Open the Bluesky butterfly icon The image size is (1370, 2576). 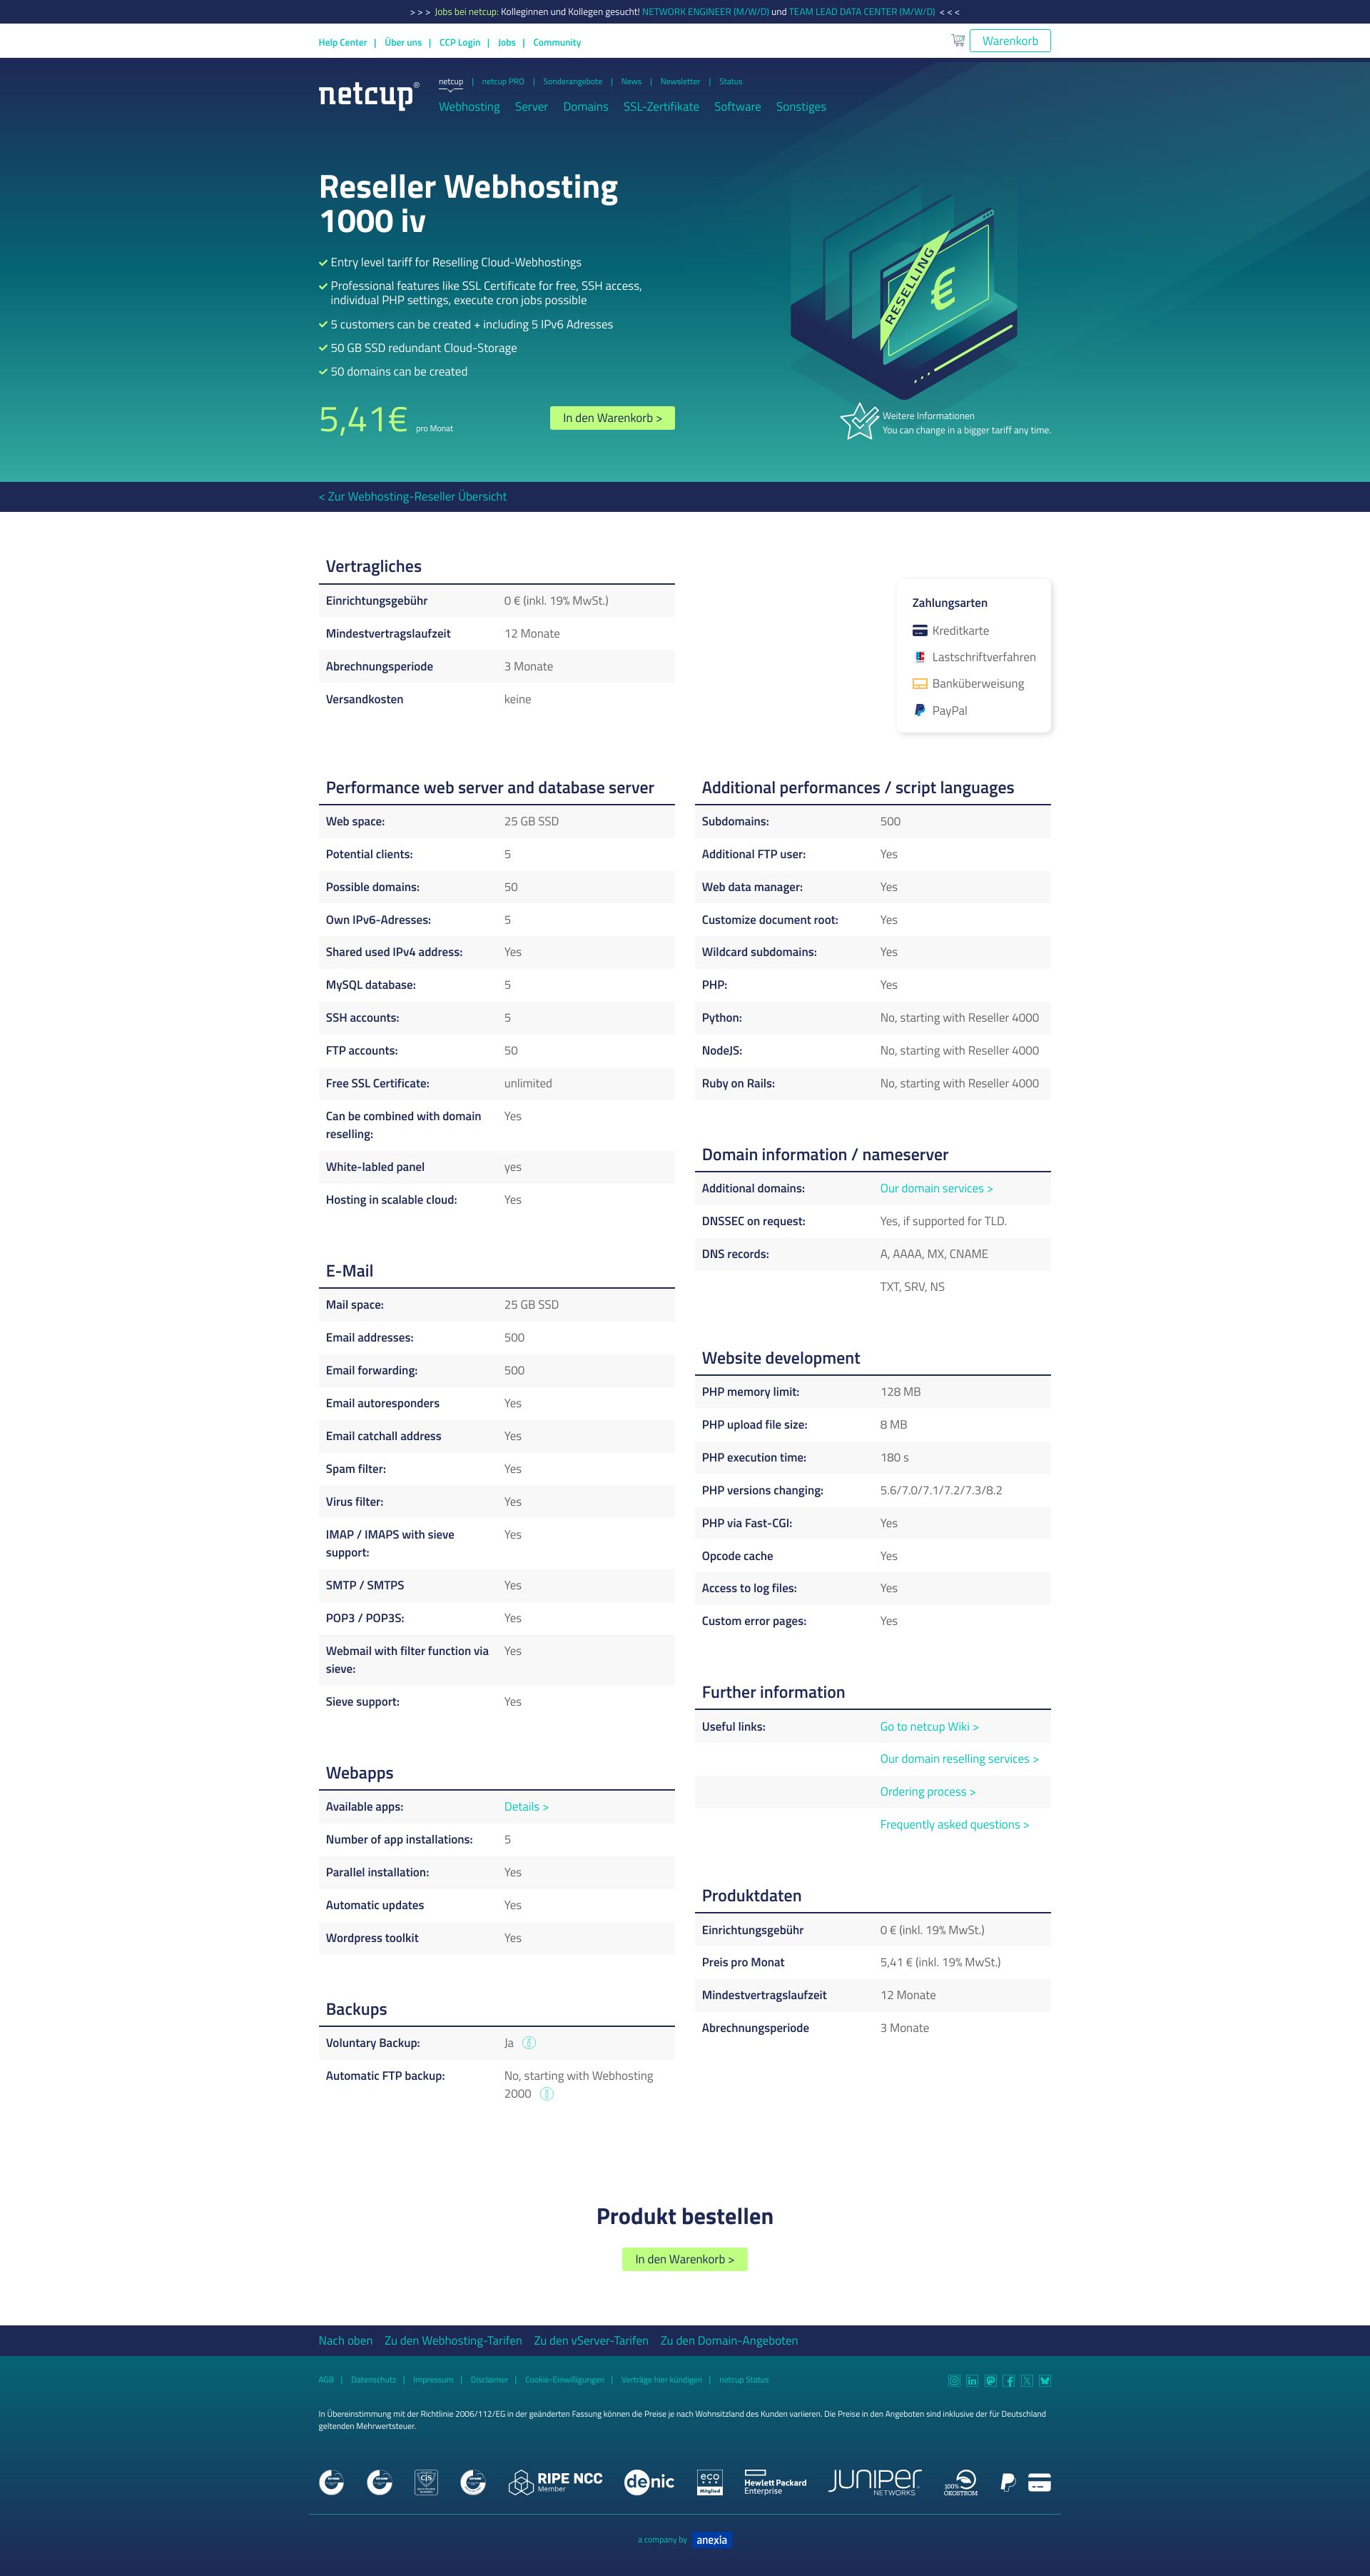point(1044,2380)
